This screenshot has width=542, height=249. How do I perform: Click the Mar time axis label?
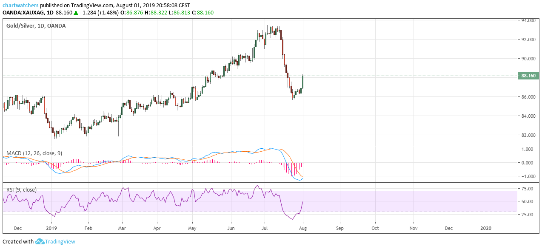122,228
